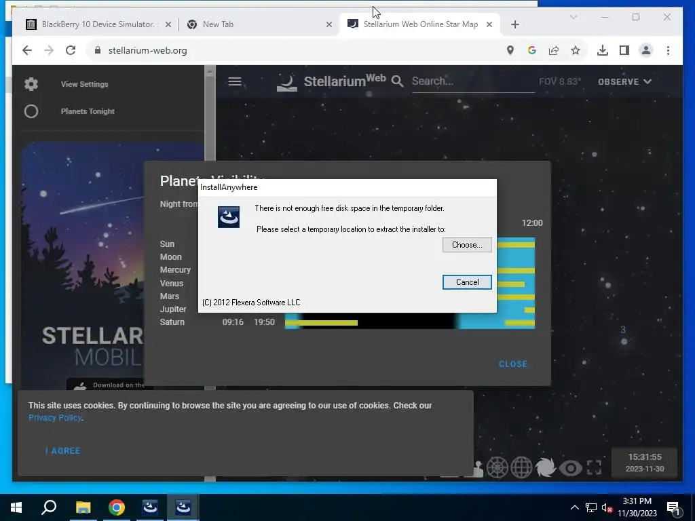Click Chrome icon in taskbar

click(x=117, y=507)
